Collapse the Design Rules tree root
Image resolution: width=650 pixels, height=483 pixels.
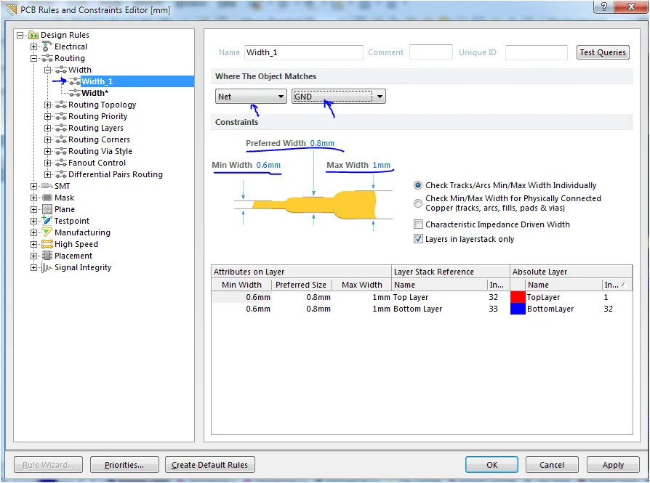point(20,35)
